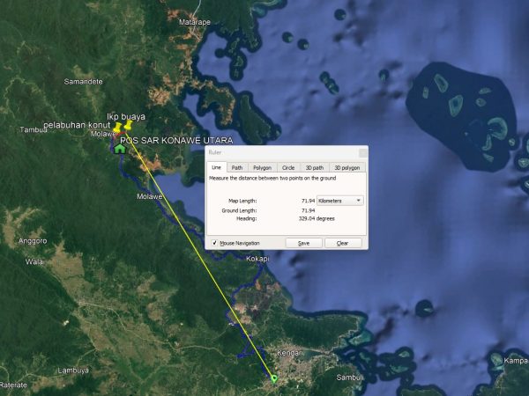The image size is (529, 396).
Task: Click the yellow pushpin labeled lkp buaya
Action: point(129,128)
